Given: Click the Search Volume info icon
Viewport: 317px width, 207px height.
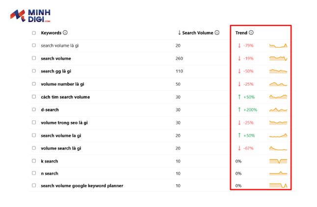Looking at the screenshot, I should pos(217,33).
